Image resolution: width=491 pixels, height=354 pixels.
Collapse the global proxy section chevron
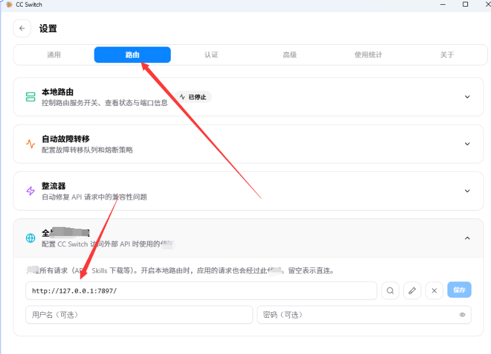(467, 238)
